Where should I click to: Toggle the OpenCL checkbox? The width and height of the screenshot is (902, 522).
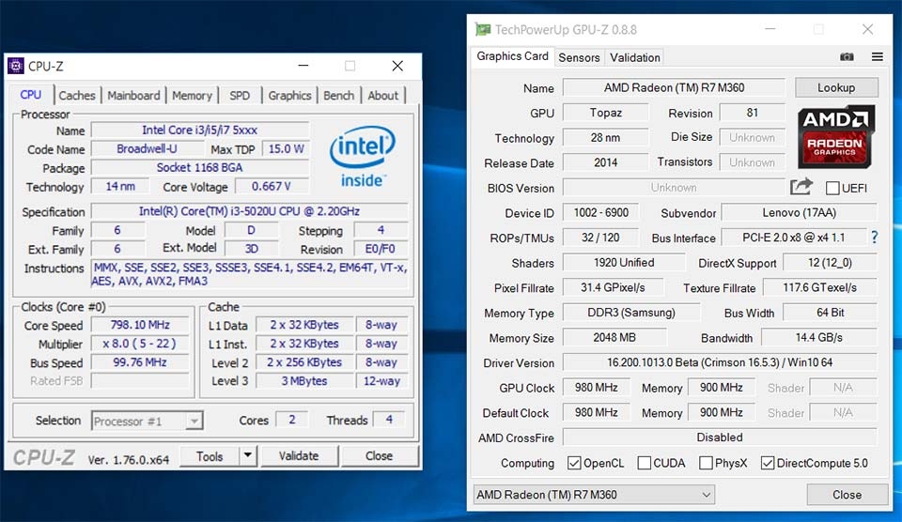[573, 463]
